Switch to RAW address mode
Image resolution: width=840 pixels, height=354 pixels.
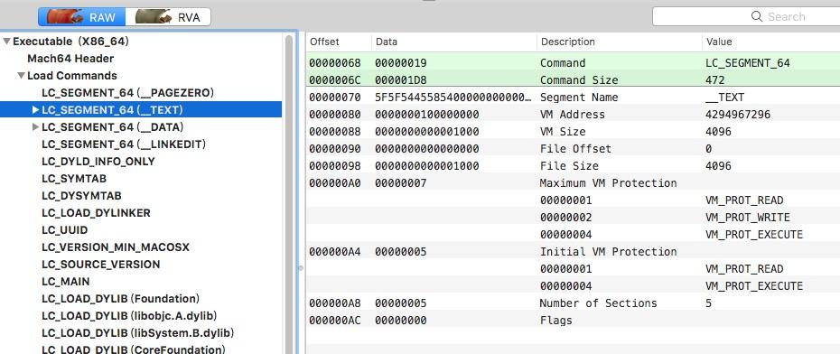(x=81, y=16)
